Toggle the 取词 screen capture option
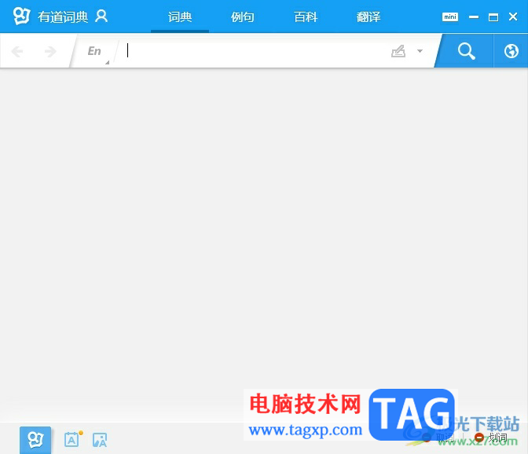This screenshot has width=528, height=454. coord(438,438)
